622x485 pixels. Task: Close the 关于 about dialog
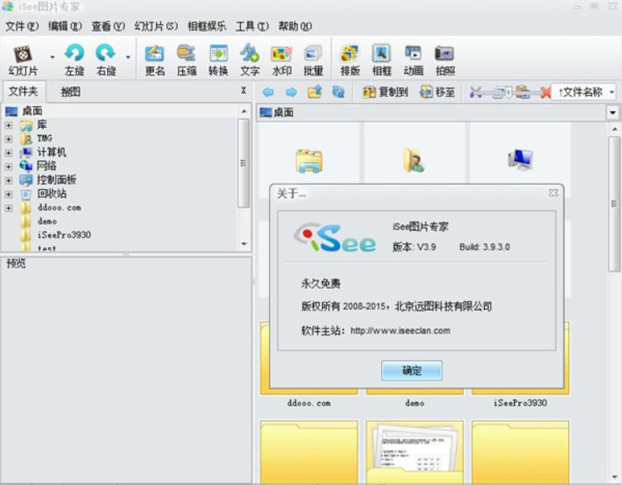tap(553, 193)
